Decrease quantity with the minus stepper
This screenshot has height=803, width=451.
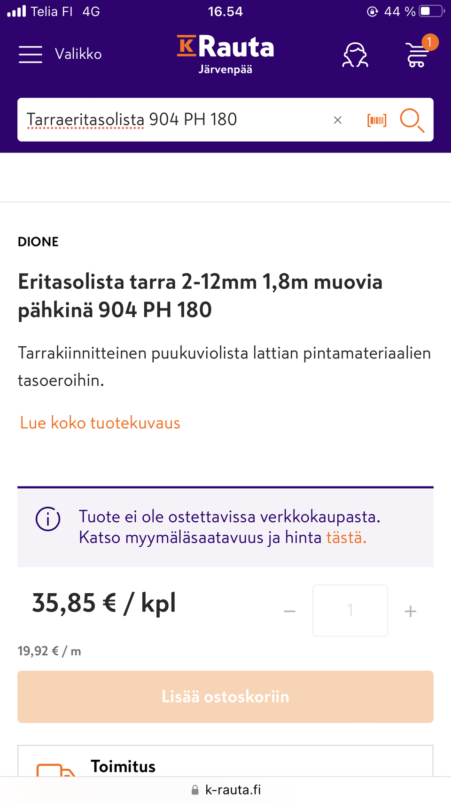(289, 610)
